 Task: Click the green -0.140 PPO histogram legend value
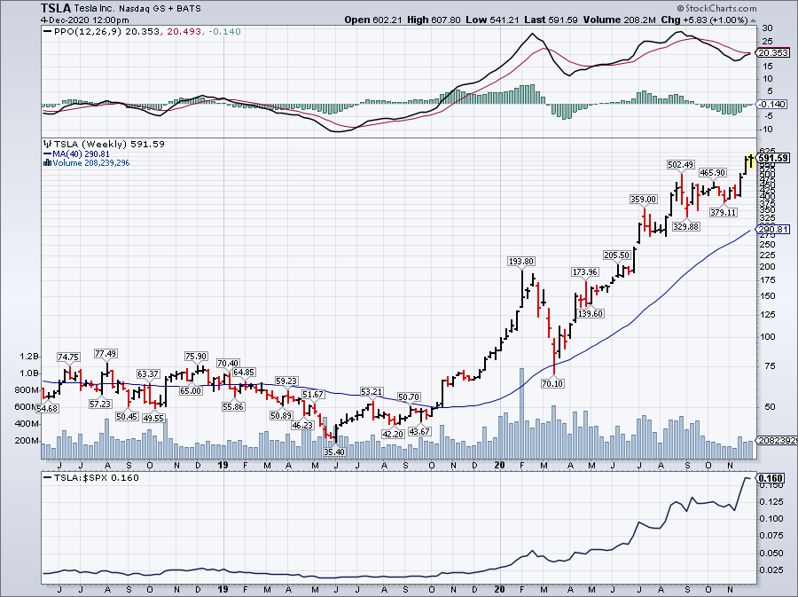[x=224, y=32]
